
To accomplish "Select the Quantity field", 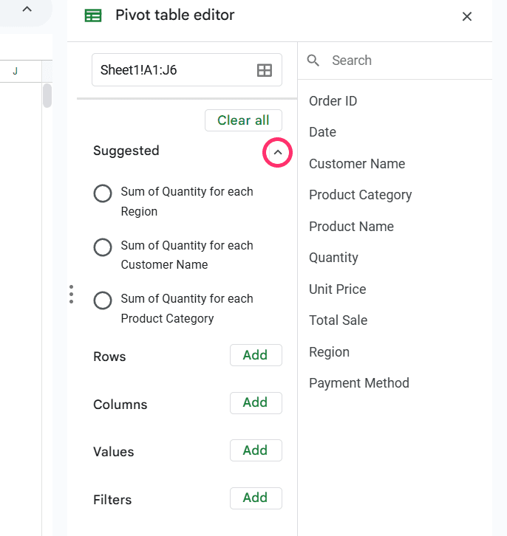I will coord(333,258).
